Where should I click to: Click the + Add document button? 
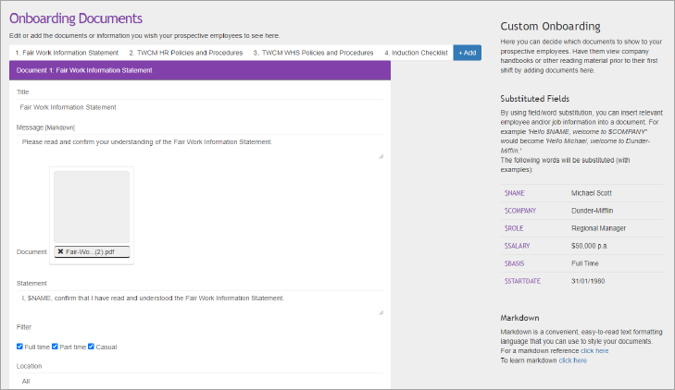coord(468,53)
